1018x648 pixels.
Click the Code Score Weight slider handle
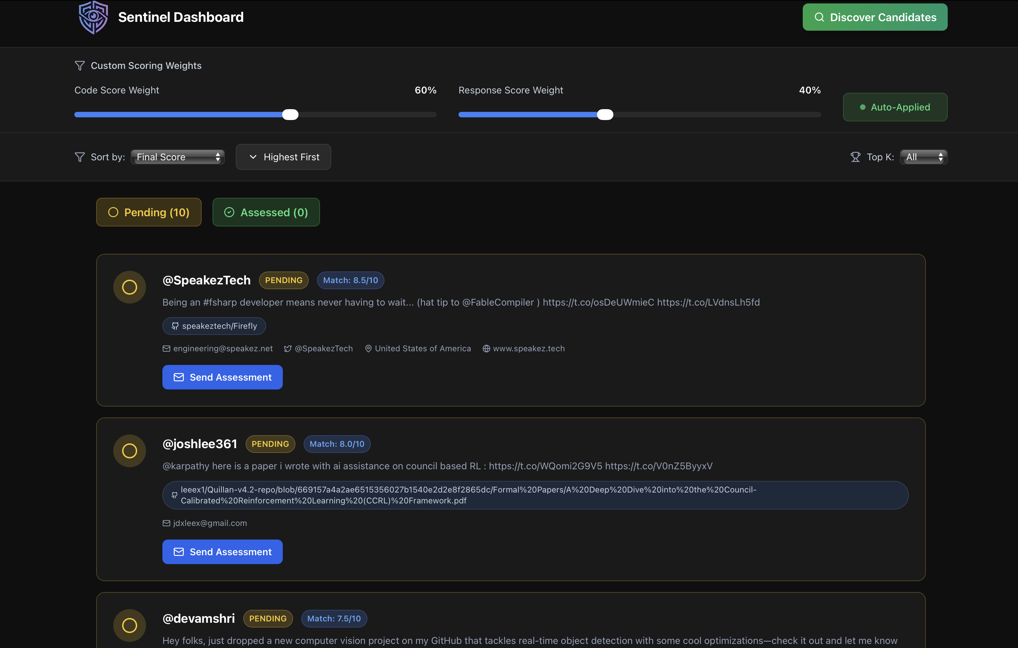coord(290,115)
